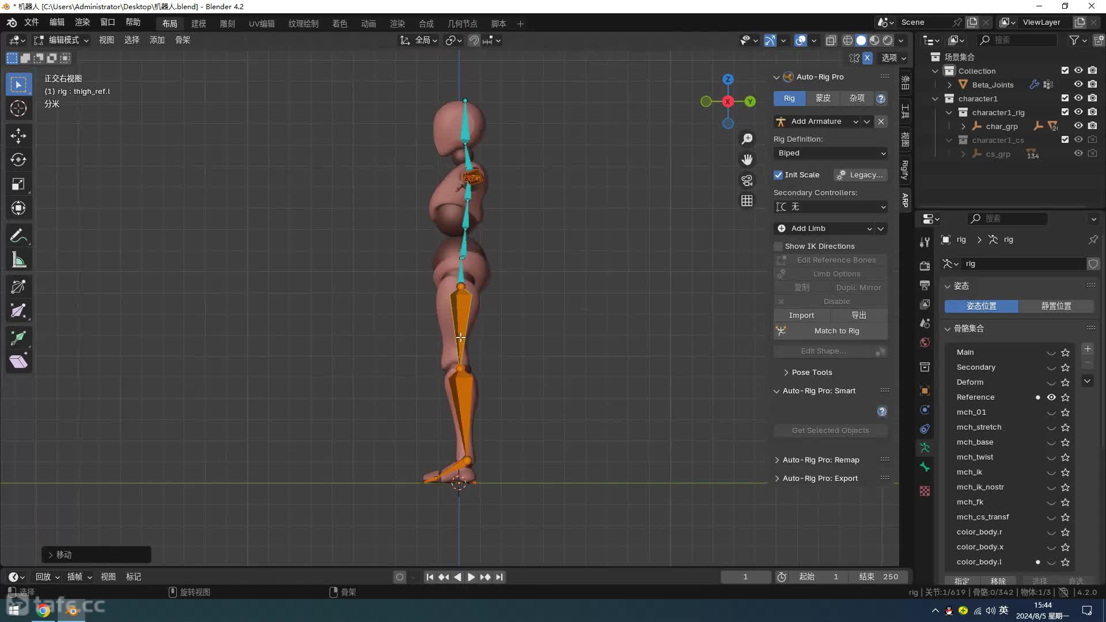Viewport: 1106px width, 622px height.
Task: Pin the properties editor context
Action: coord(1093,240)
